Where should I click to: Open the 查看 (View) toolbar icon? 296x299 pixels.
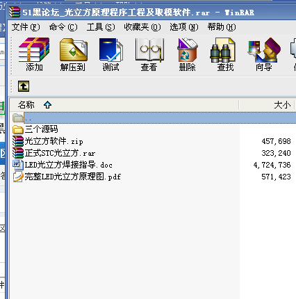(149, 54)
